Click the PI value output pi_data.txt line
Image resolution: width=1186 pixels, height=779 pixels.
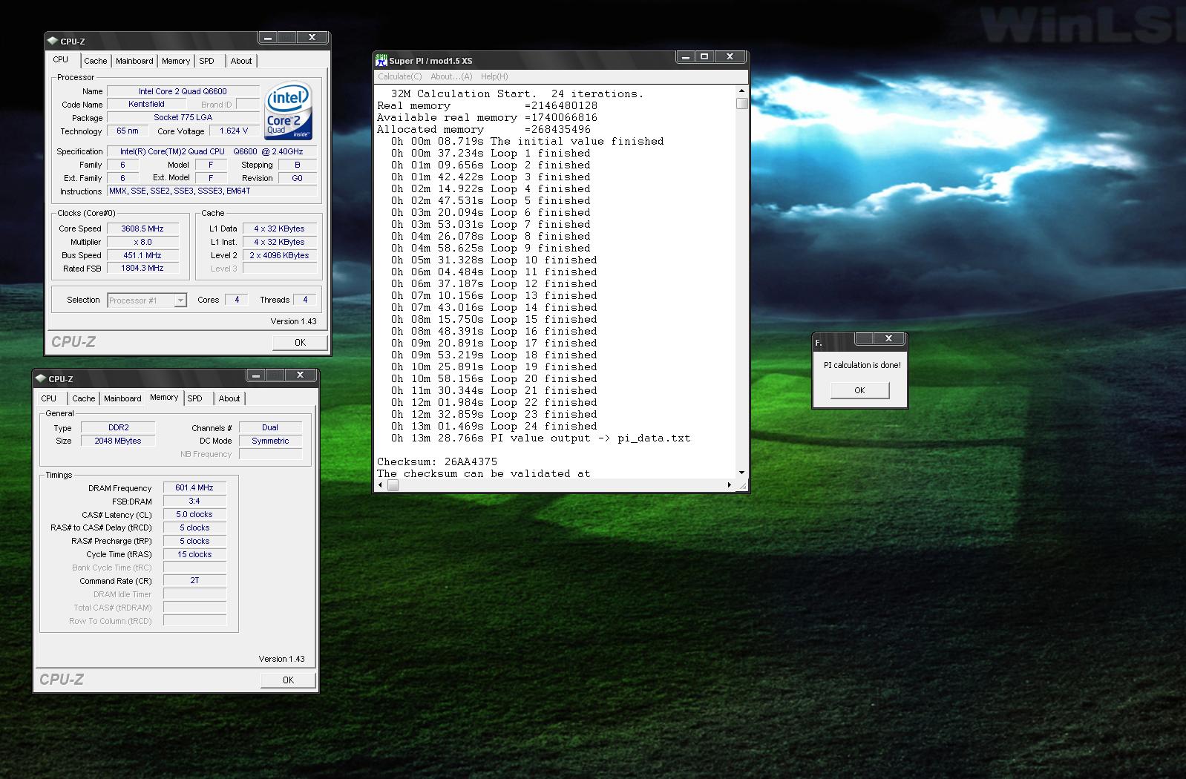tap(540, 438)
